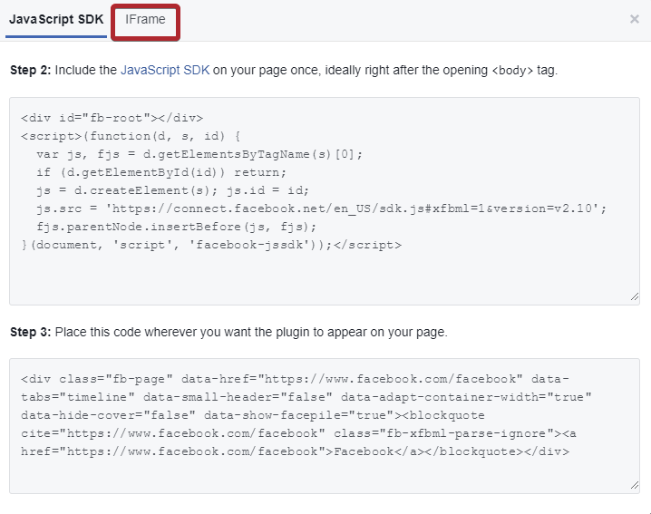Click the cite= blockquote code line
Viewport: 651px width, 514px height.
coord(298,433)
